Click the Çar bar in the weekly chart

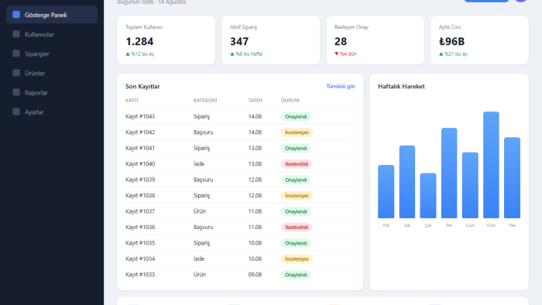(428, 196)
